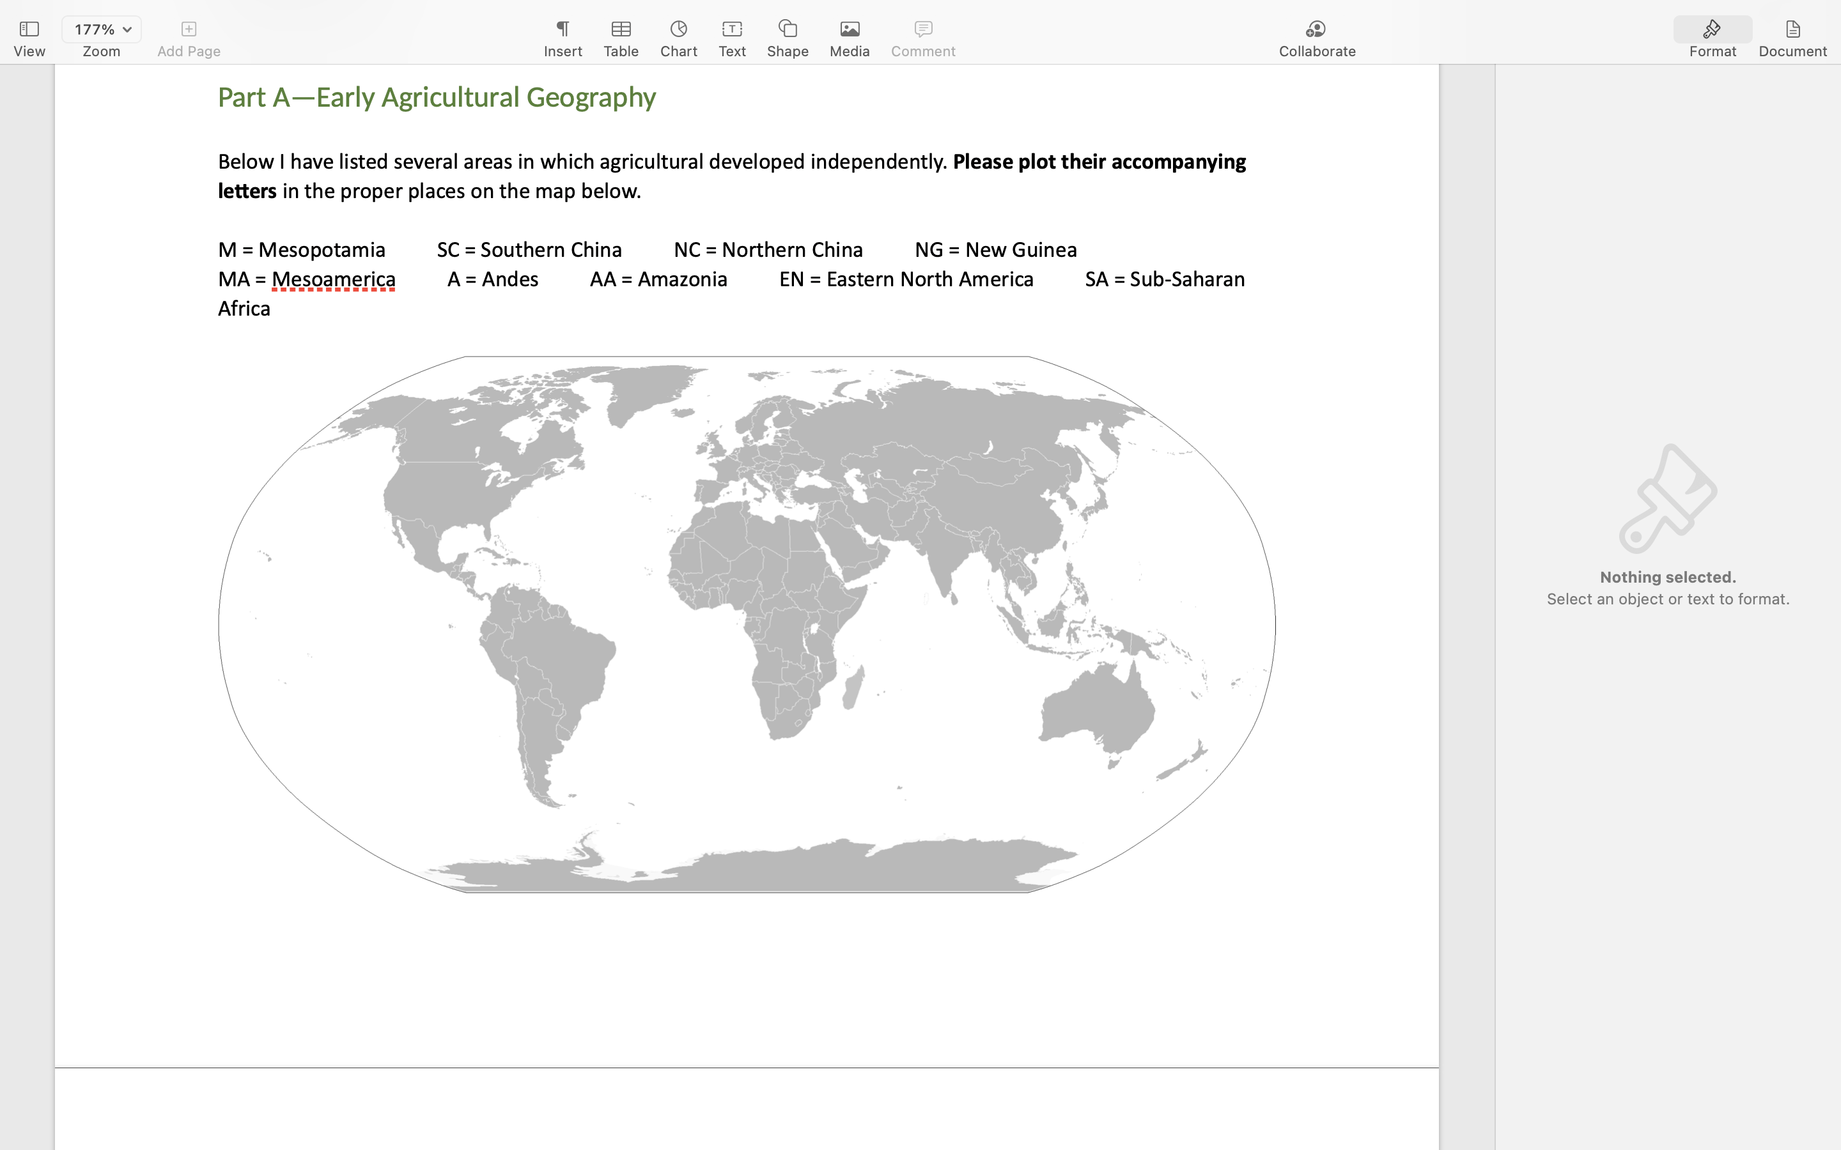This screenshot has width=1841, height=1150.
Task: Click the View label in toolbar
Action: 29,52
